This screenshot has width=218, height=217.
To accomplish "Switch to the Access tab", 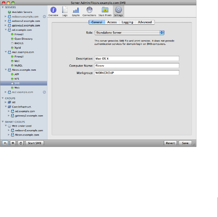I will pos(112,22).
